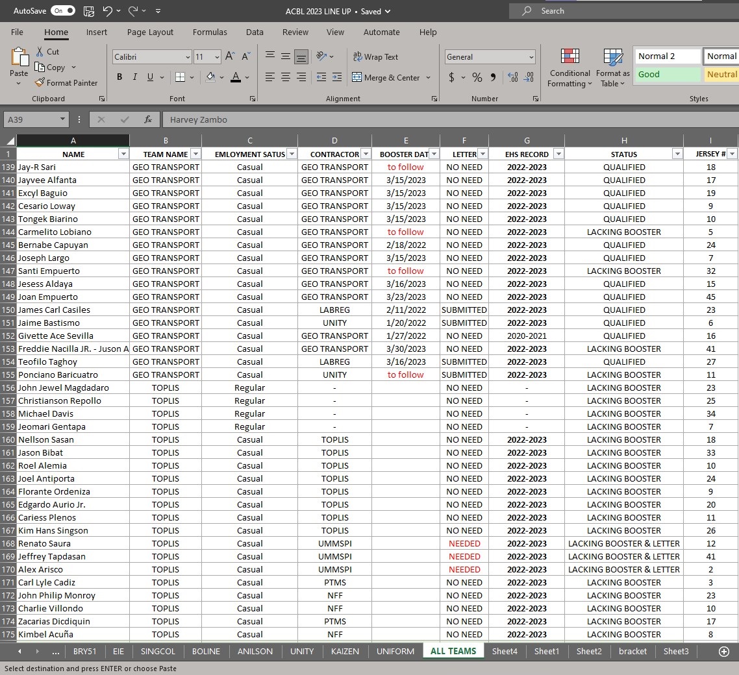Viewport: 739px width, 675px height.
Task: Open the Calibri font name dropdown
Action: tap(188, 57)
